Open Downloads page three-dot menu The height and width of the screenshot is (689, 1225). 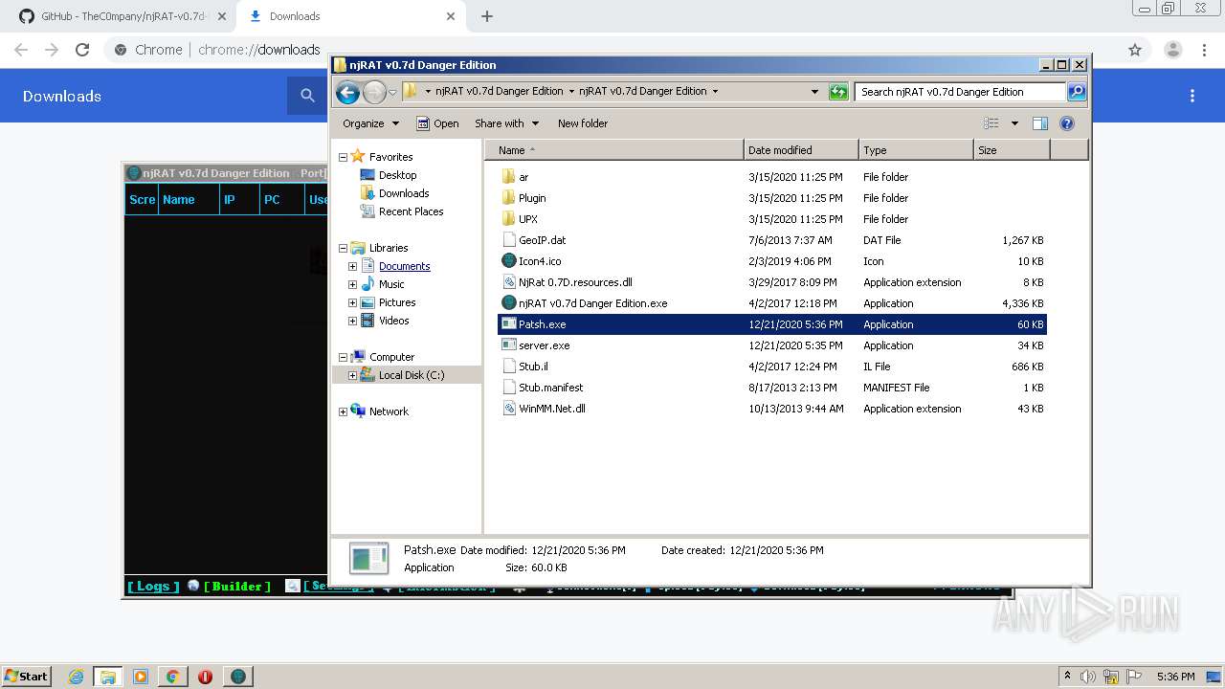pos(1192,96)
